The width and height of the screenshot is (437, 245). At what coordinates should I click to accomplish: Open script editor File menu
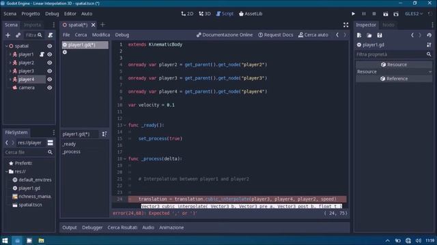(x=66, y=35)
